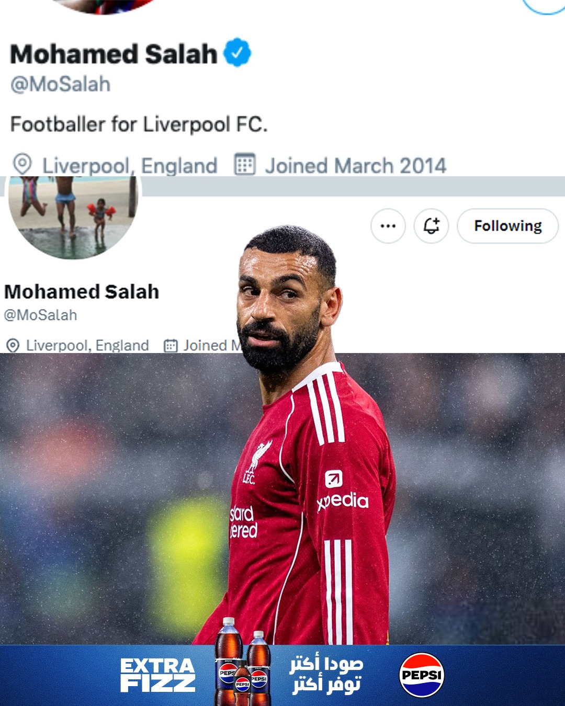Screen dimensions: 565x706
Task: Select the smaller @MoSalah handle below name
Action: [41, 315]
